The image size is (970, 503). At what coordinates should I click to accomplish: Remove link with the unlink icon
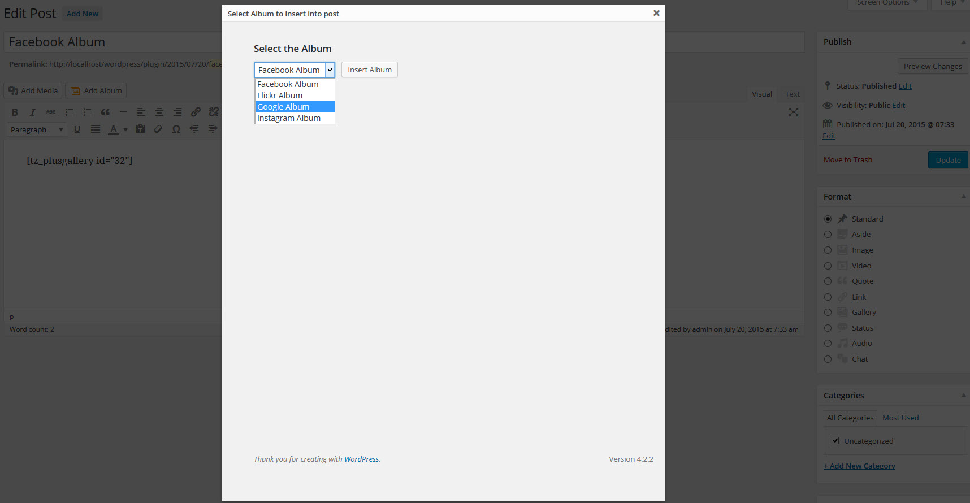click(x=214, y=112)
